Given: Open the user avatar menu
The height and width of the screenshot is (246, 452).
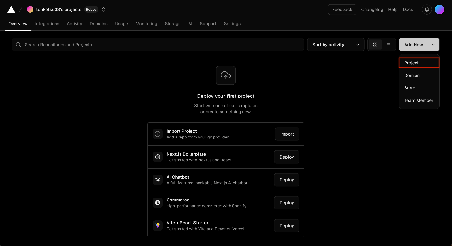Looking at the screenshot, I should (x=439, y=9).
